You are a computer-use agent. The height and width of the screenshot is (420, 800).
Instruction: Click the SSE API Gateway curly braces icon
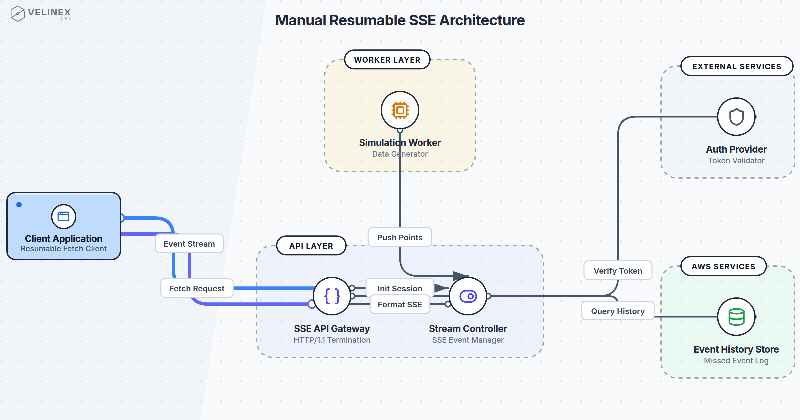[332, 296]
